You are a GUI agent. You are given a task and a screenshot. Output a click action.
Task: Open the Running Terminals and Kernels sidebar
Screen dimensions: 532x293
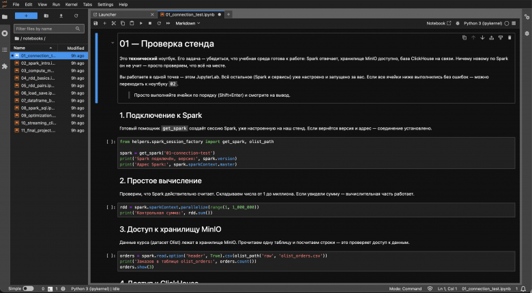pos(5,33)
